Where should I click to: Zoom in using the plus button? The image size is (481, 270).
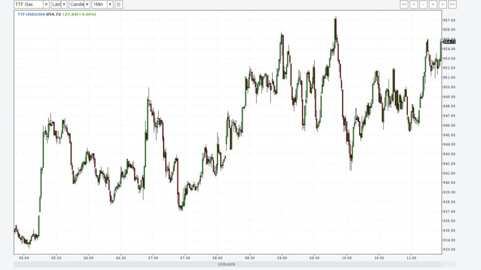433,4
